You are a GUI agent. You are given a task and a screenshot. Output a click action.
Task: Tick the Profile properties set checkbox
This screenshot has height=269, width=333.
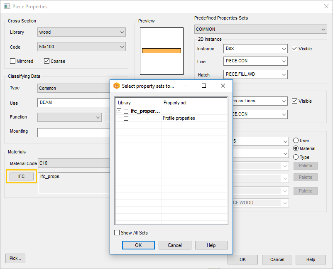126,118
